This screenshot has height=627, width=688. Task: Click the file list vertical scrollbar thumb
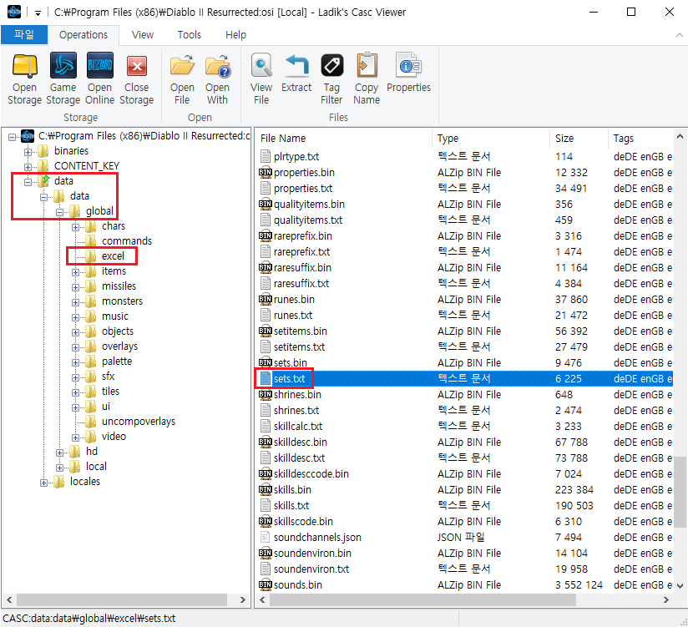(680, 492)
